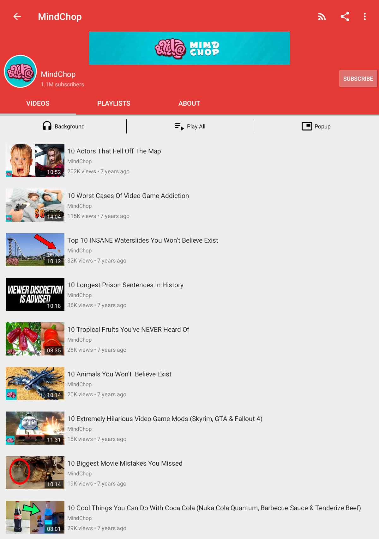Viewport: 379px width, 539px height.
Task: Open the Animals You Won't Believe Exist thumbnail
Action: 35,383
